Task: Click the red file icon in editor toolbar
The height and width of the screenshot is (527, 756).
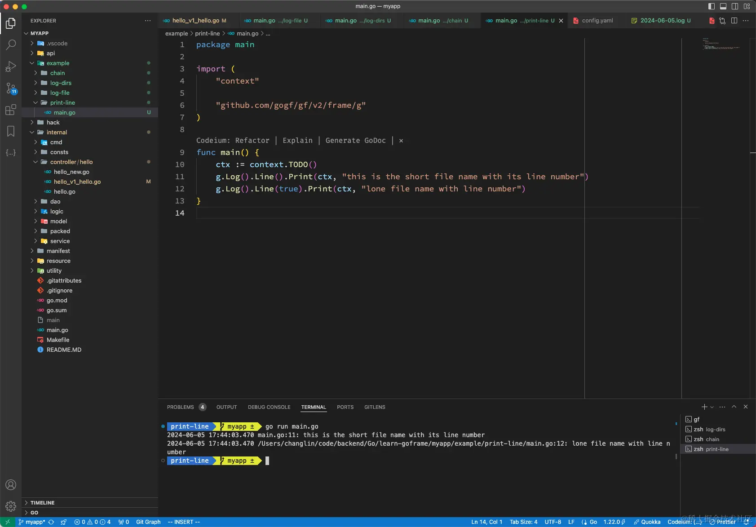Action: point(712,21)
